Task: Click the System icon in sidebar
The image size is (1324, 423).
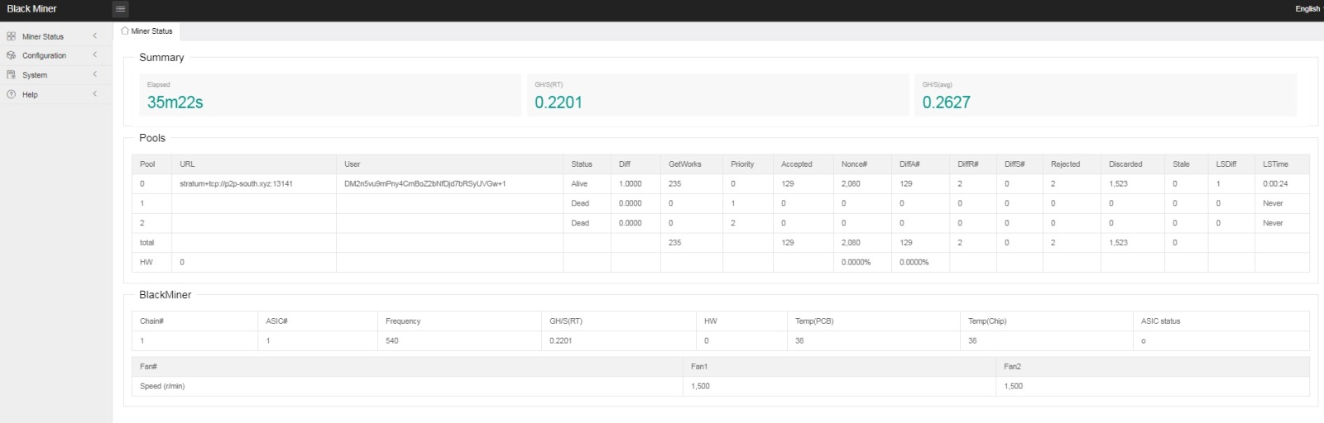Action: [11, 75]
